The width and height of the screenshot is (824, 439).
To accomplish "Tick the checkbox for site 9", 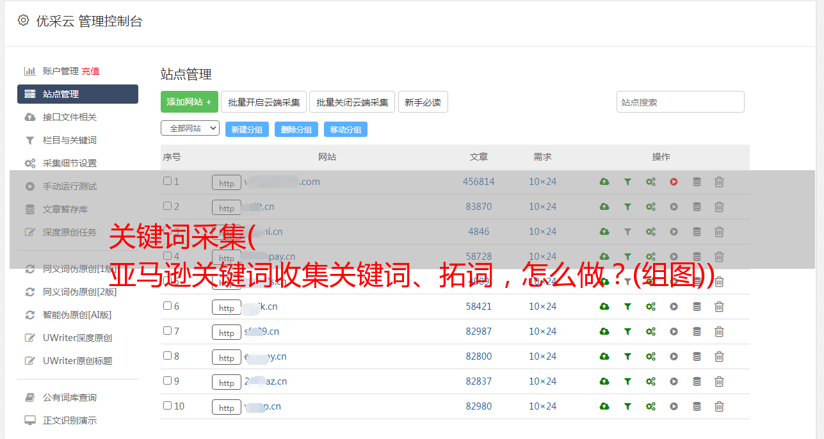I will tap(167, 381).
